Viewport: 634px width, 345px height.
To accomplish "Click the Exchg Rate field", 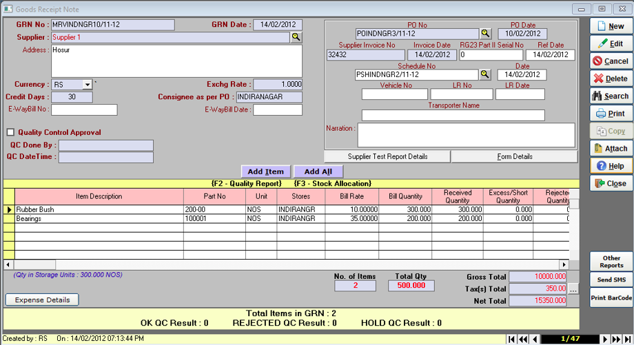I will 278,85.
